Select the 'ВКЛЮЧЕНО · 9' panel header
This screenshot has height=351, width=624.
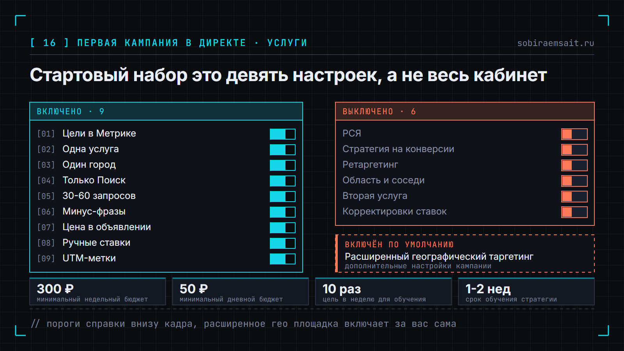pyautogui.click(x=166, y=112)
